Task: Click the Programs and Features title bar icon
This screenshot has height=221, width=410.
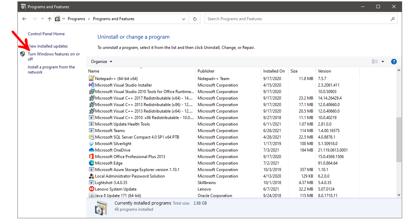Action: (x=23, y=7)
